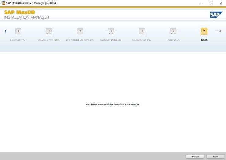The image size is (226, 160).
Task: Click the right arrow at the wizard end
Action: tap(220, 31)
